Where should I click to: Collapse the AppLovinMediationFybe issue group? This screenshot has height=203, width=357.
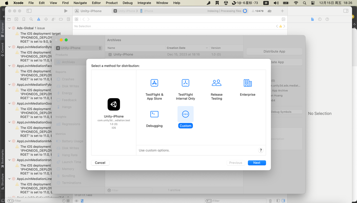coord(9,84)
